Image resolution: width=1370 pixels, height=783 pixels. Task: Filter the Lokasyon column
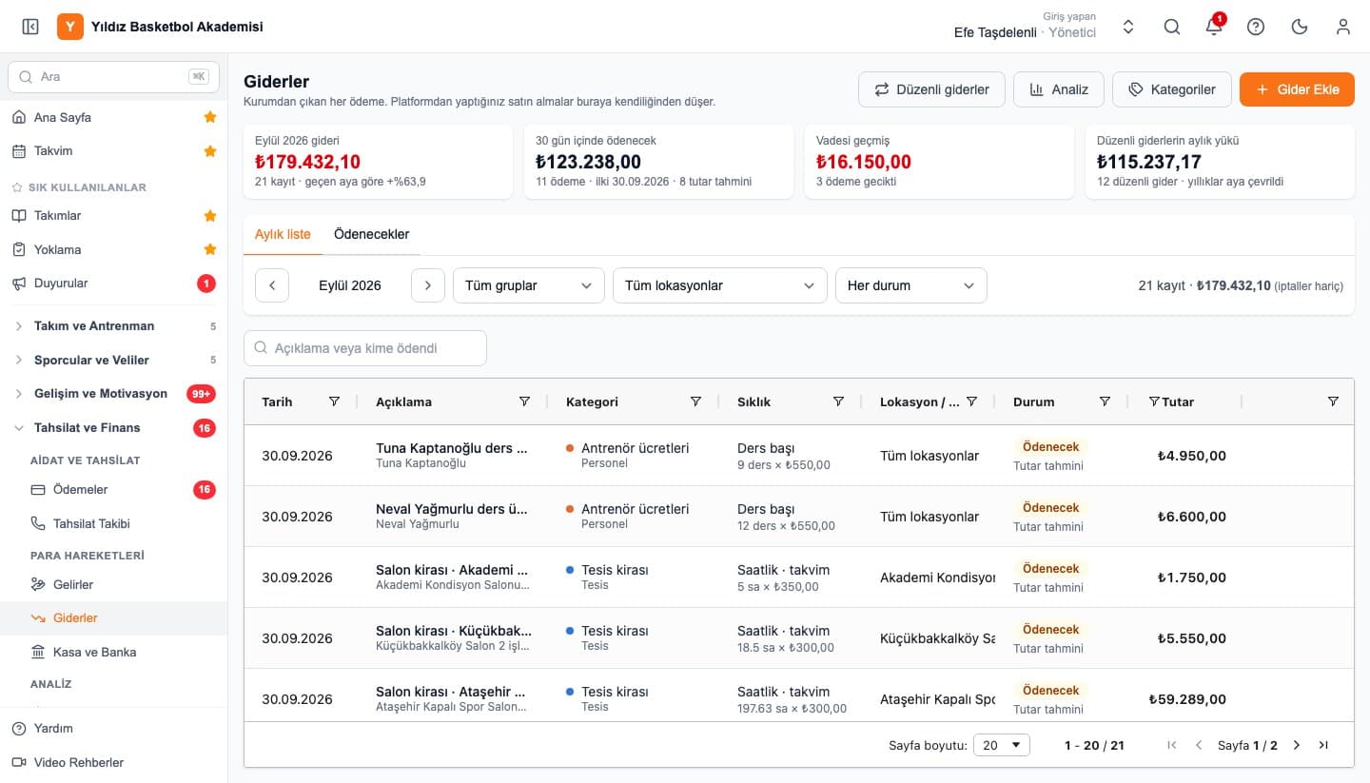coord(971,401)
